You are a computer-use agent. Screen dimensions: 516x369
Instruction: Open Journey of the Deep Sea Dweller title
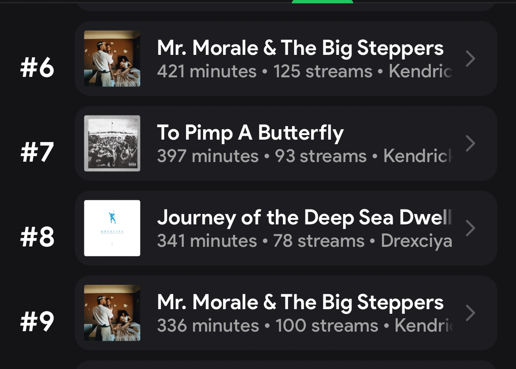304,217
